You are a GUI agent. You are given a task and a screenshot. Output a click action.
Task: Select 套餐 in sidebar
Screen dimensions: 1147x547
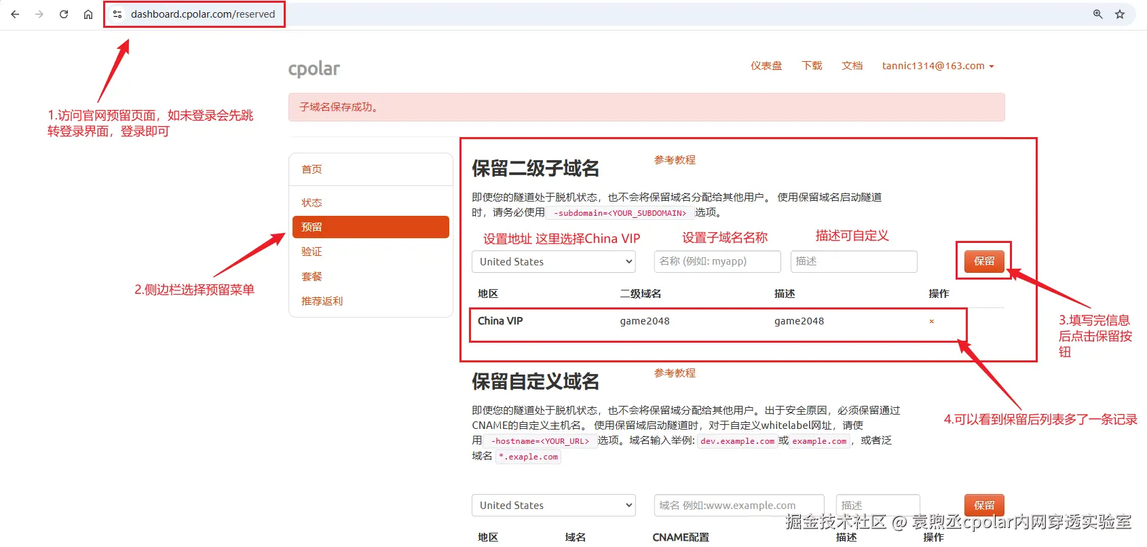pyautogui.click(x=371, y=277)
